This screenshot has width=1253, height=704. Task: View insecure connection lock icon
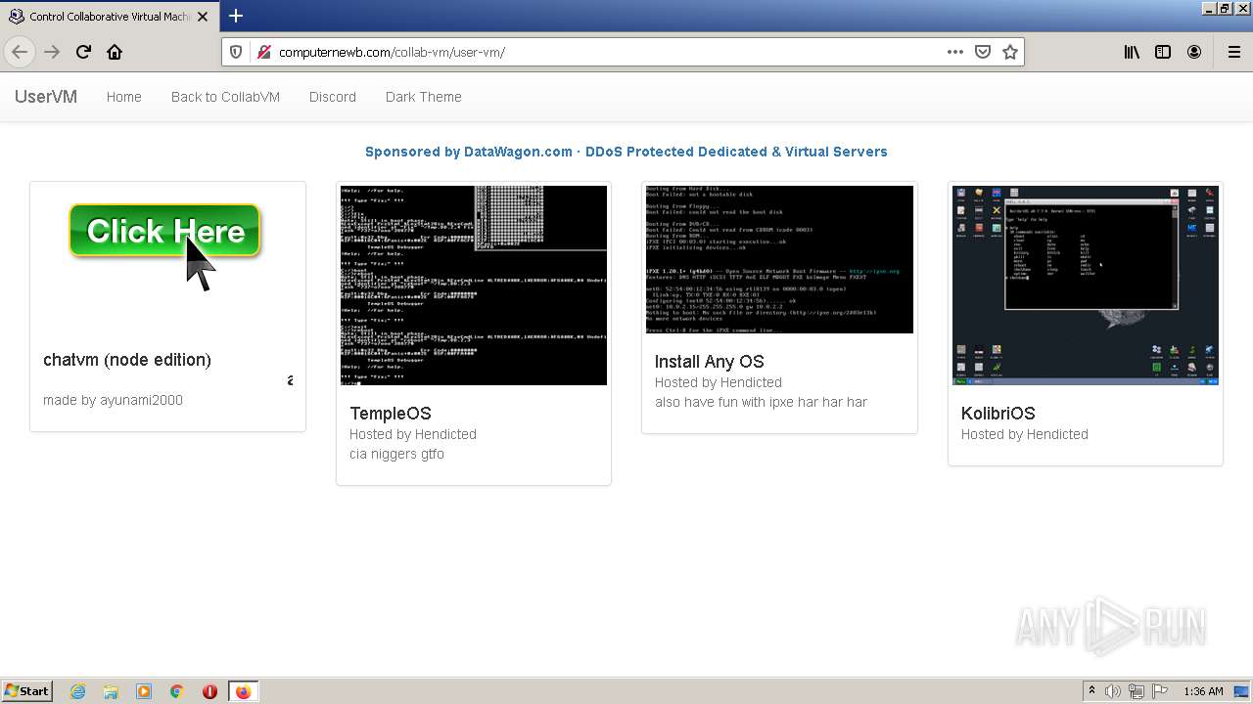pos(262,52)
